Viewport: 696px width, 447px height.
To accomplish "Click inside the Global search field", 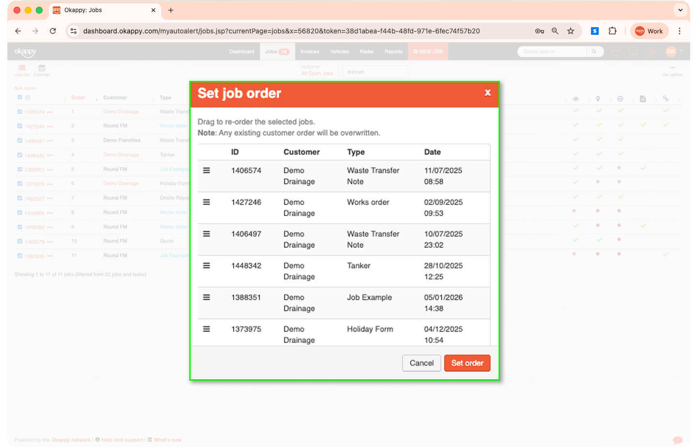I will pyautogui.click(x=551, y=51).
